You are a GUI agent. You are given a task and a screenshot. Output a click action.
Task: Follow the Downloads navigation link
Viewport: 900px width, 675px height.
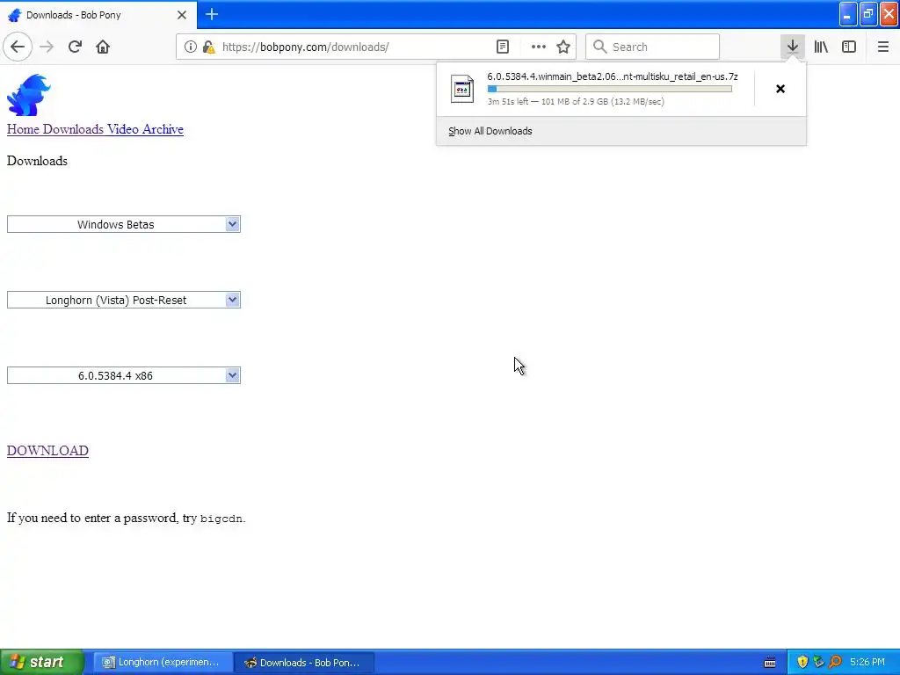click(74, 129)
